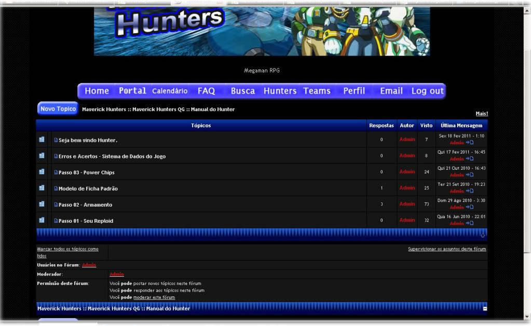
Task: Open the Calendário menu item
Action: pos(170,91)
